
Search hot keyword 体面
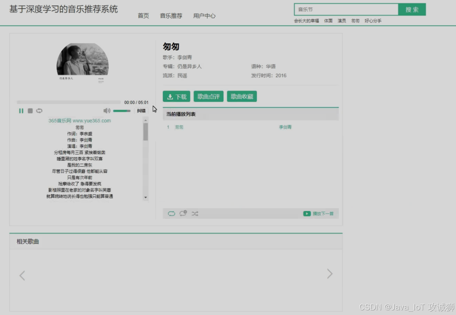pos(328,21)
